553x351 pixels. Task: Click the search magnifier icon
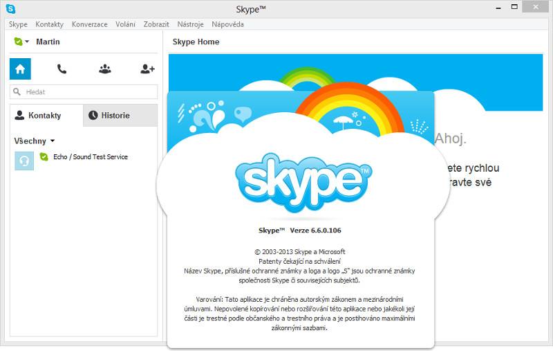(17, 92)
